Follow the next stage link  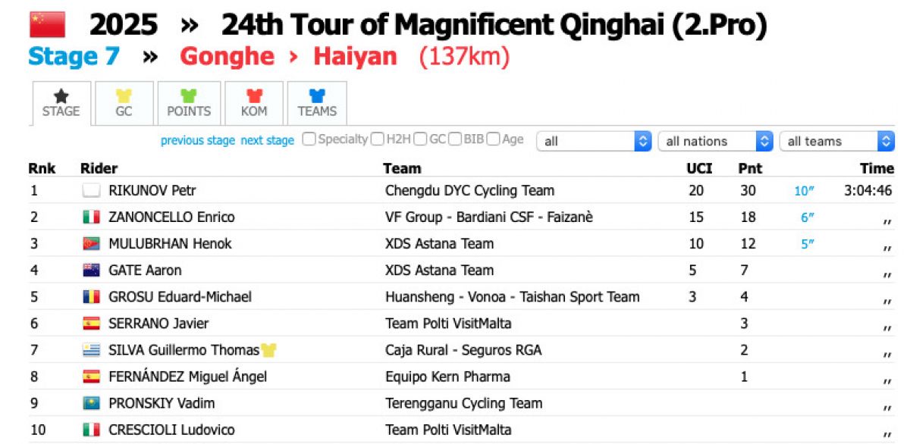coord(267,141)
